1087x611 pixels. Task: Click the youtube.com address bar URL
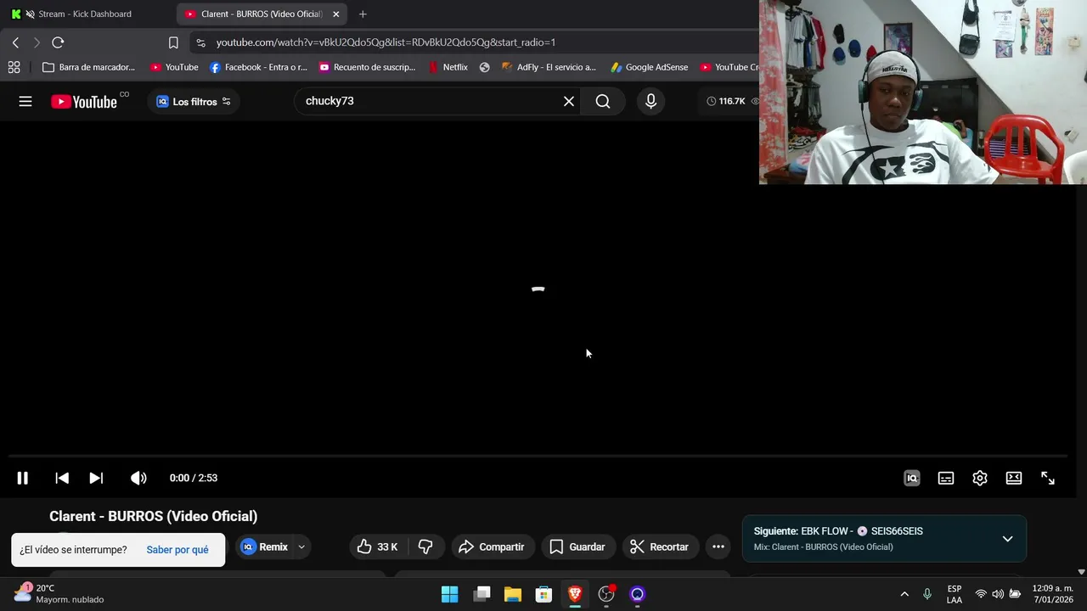click(x=386, y=42)
